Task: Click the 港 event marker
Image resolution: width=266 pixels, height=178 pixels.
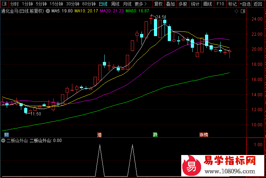Action: pos(99,135)
